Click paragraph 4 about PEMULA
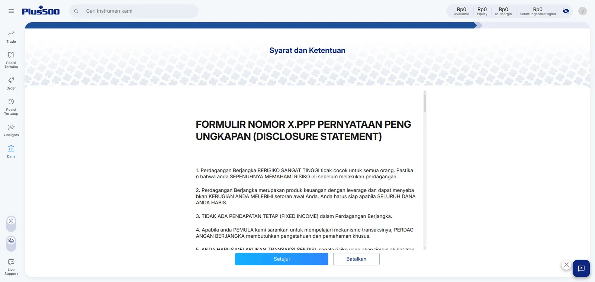The image size is (595, 282). [x=305, y=233]
